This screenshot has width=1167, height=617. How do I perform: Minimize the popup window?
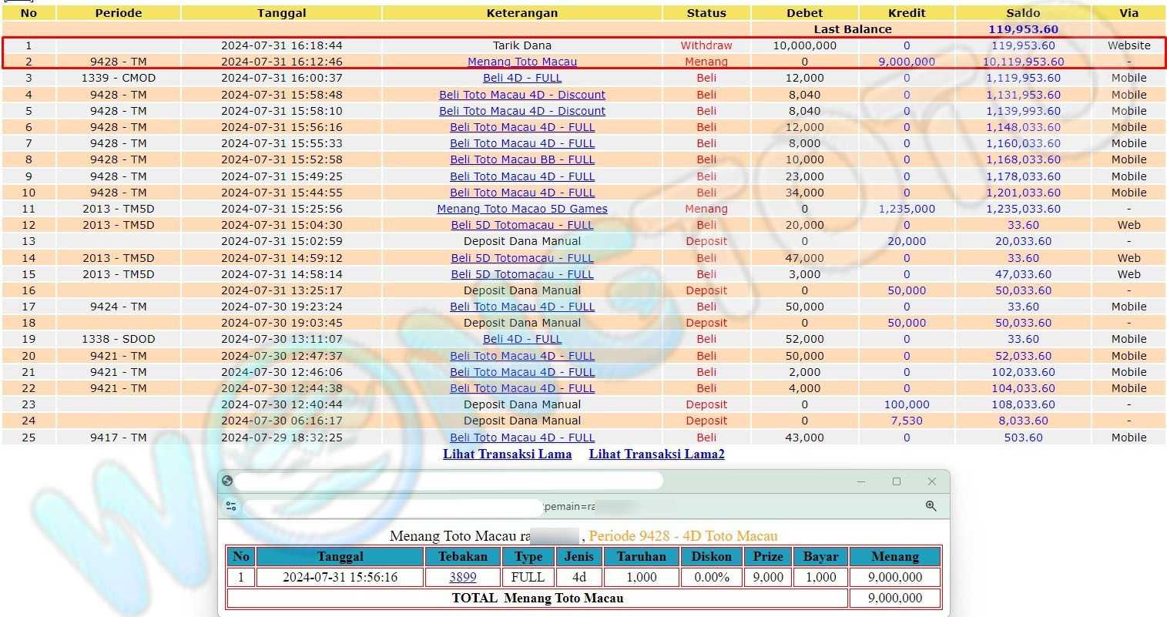[860, 481]
